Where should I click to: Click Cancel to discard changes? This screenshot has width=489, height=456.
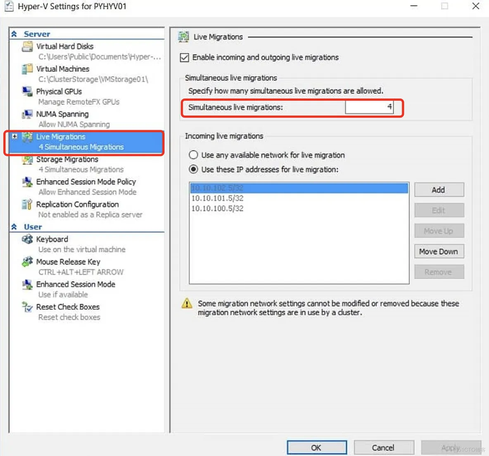pos(384,448)
